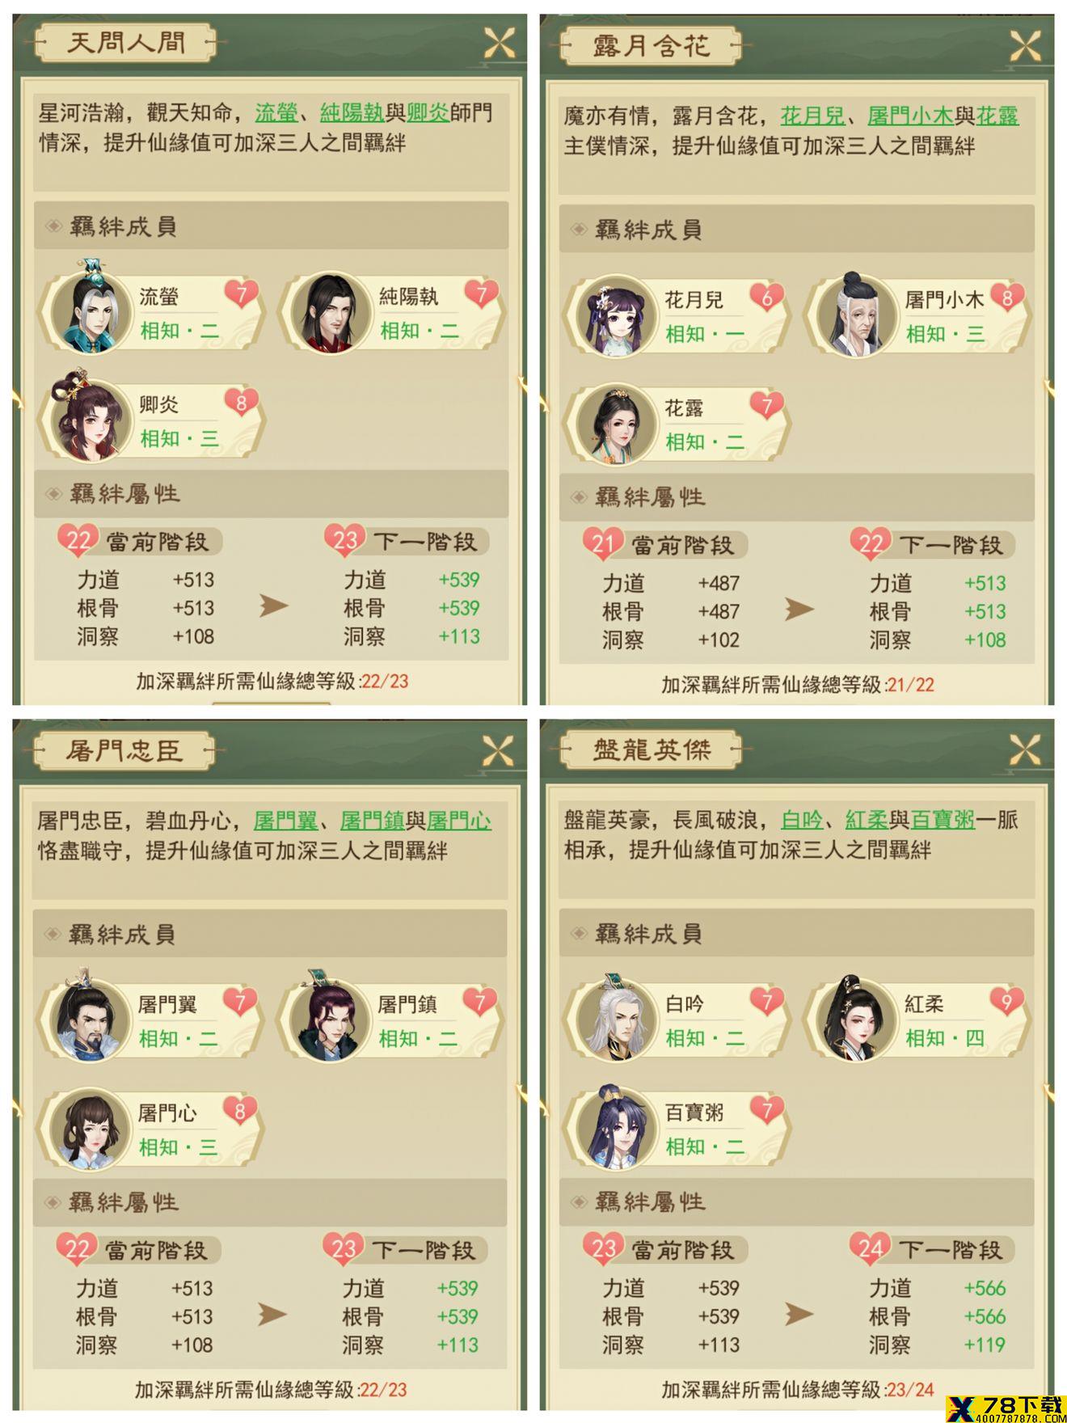Select 屠門心 member card
The width and height of the screenshot is (1067, 1423).
[x=152, y=1129]
